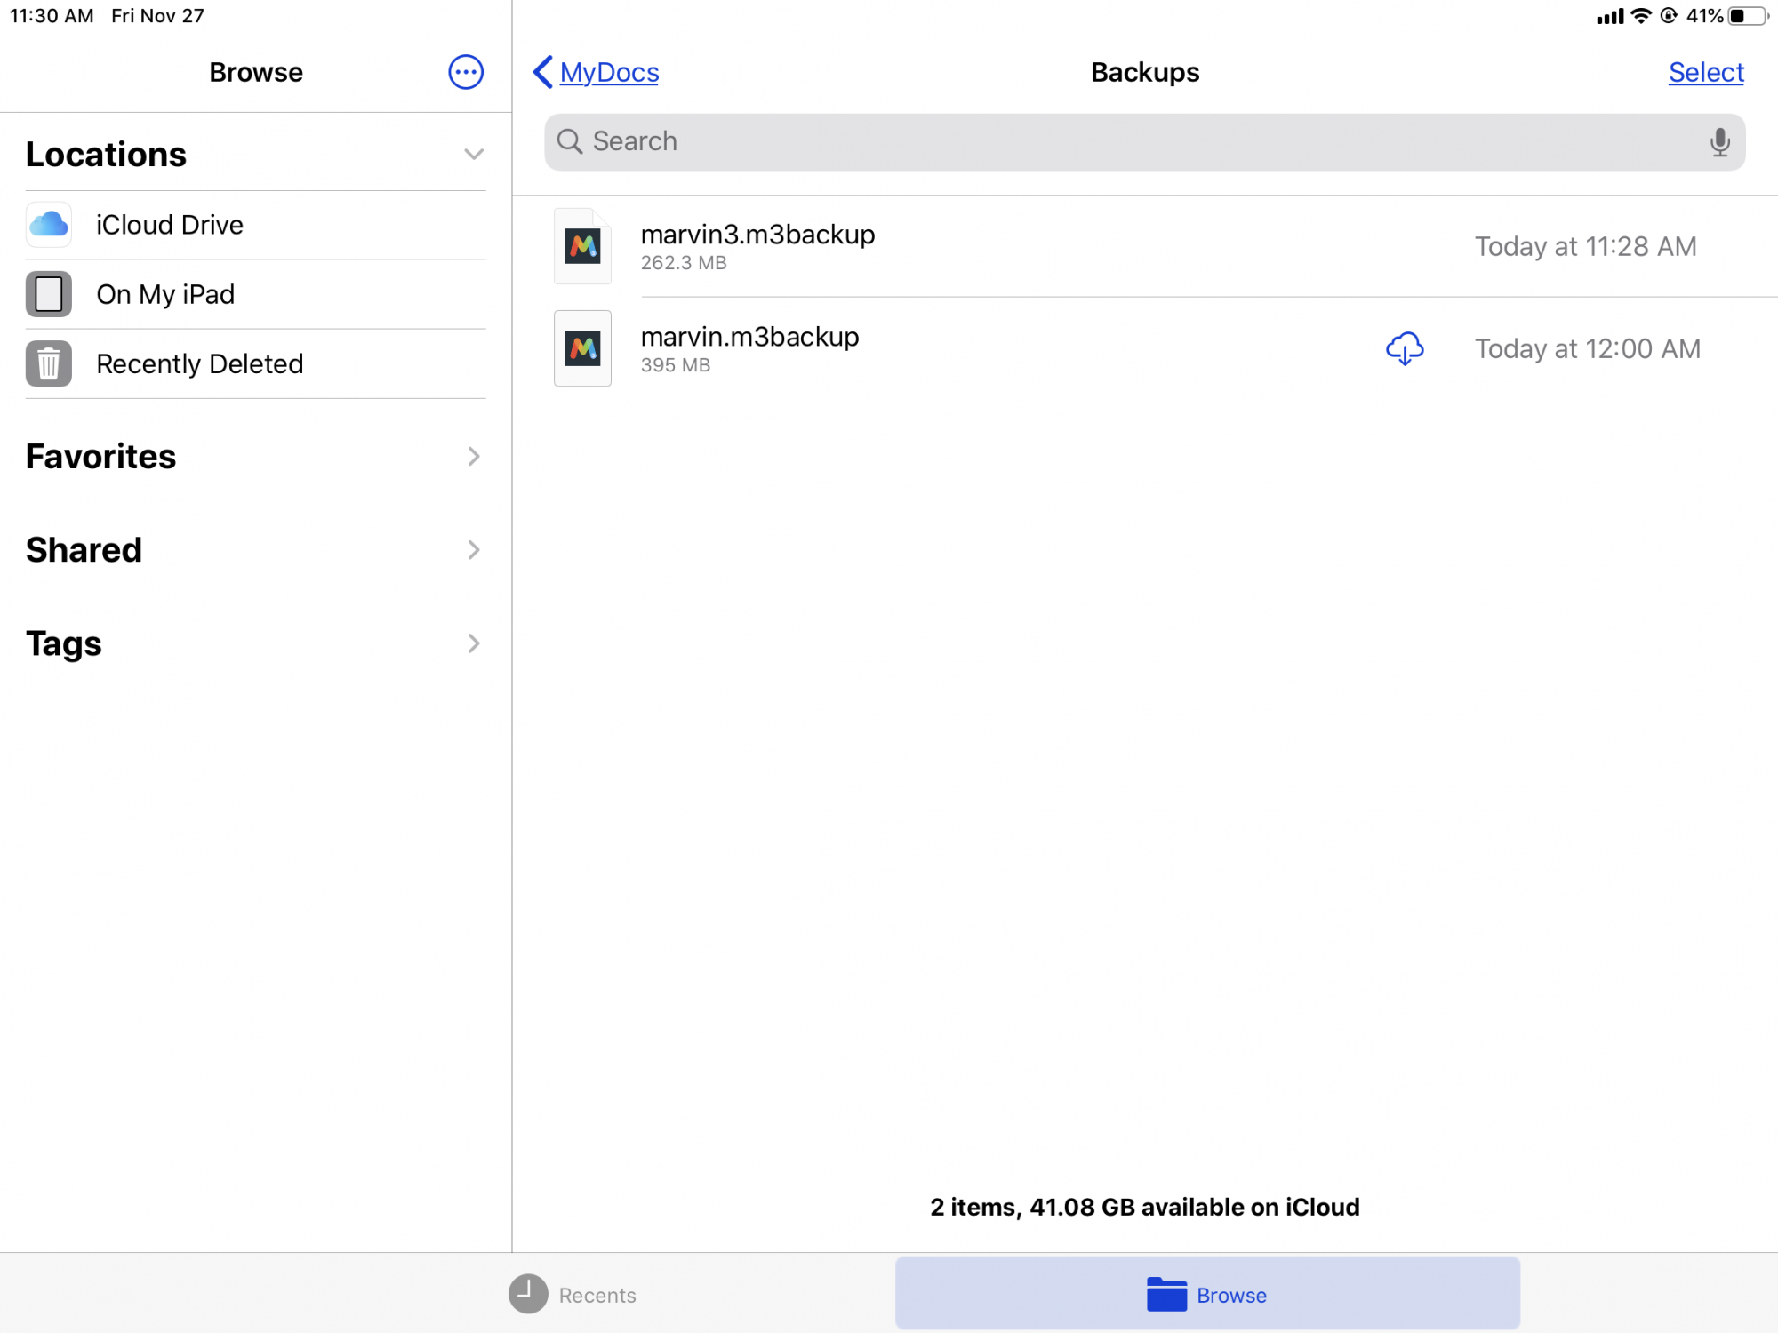Tap the search magnifier icon
1778x1333 pixels.
[569, 142]
